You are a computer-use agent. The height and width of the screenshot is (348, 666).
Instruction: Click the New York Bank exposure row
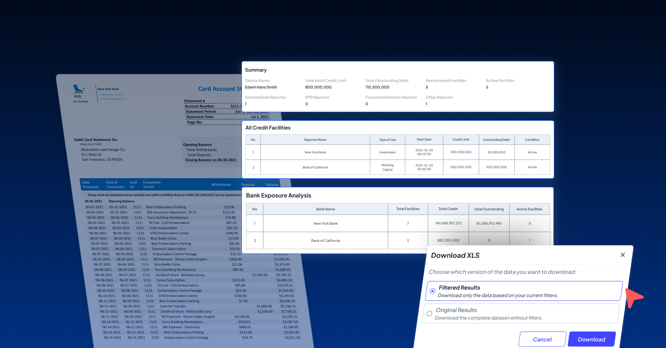pyautogui.click(x=326, y=223)
